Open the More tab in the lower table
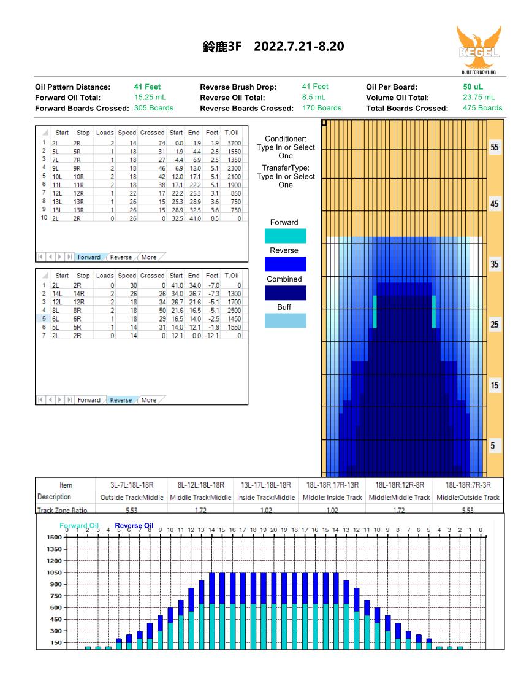521x675 pixels. click(x=149, y=400)
